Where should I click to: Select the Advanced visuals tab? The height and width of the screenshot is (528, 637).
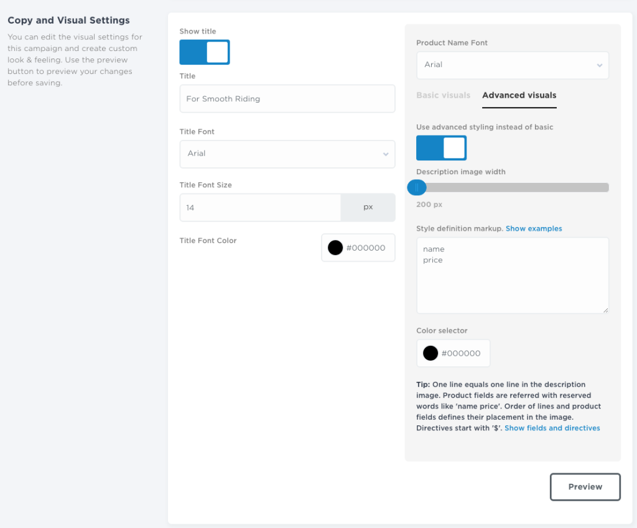(519, 95)
